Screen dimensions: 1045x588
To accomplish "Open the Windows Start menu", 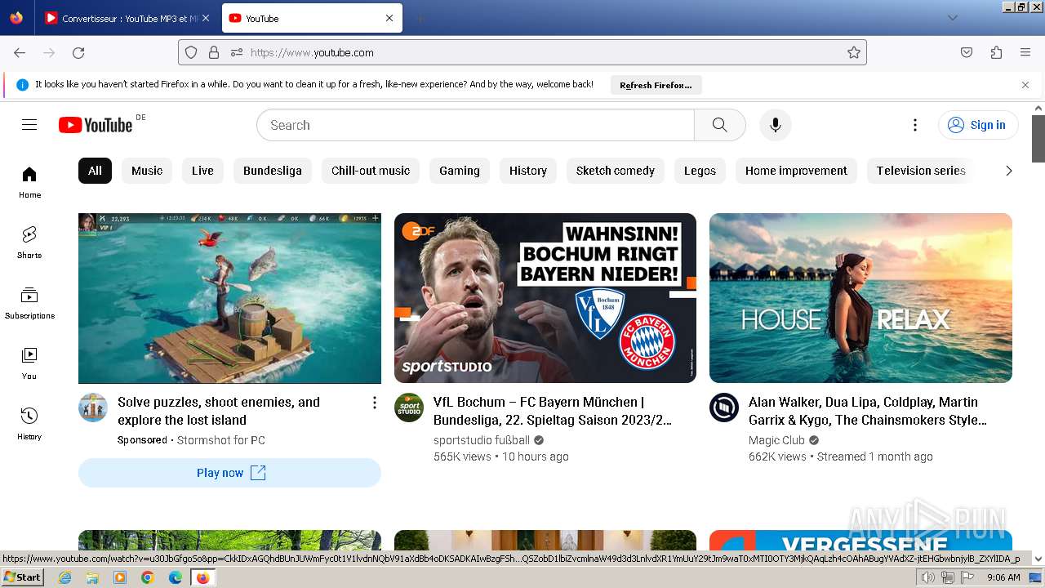I will click(x=22, y=577).
